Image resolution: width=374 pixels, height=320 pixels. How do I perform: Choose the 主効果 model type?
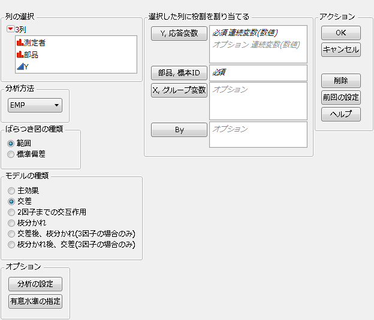(11, 190)
